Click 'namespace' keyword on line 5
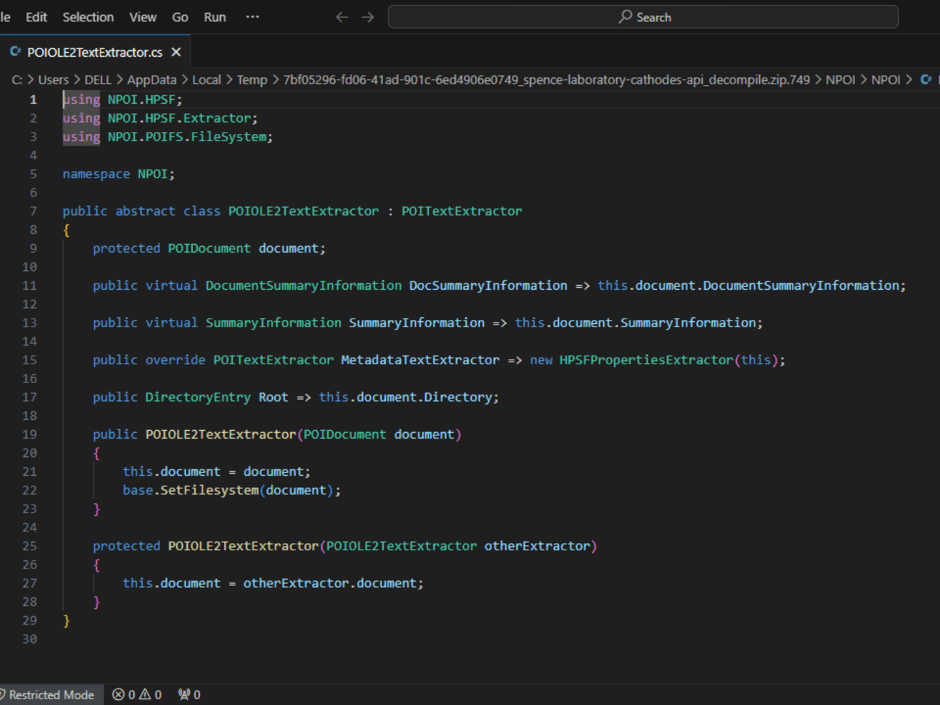The height and width of the screenshot is (705, 940). [96, 174]
